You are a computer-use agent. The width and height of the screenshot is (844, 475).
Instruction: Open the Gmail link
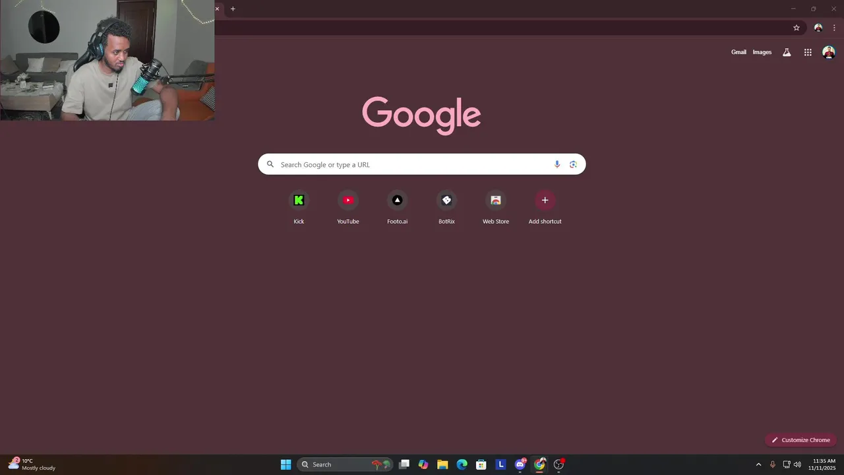pyautogui.click(x=738, y=52)
